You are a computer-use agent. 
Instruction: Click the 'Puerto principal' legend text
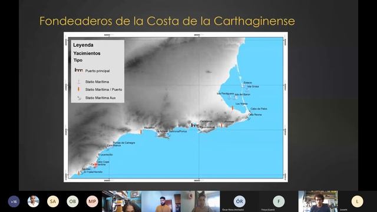pyautogui.click(x=97, y=71)
